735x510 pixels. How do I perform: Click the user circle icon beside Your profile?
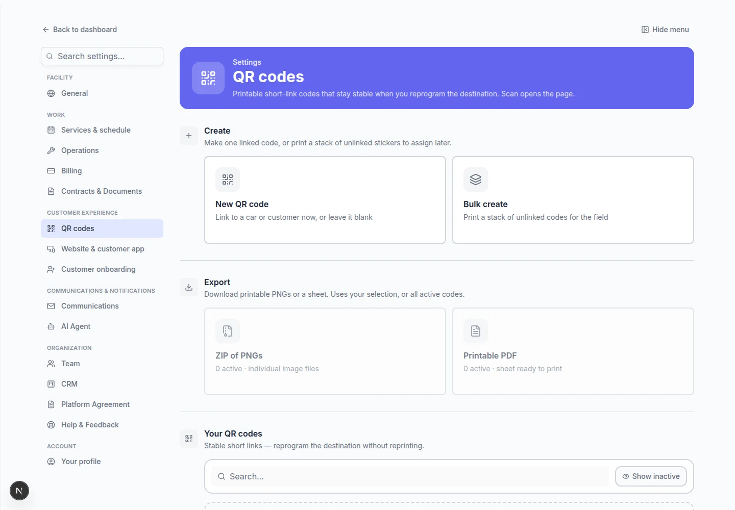(x=51, y=462)
